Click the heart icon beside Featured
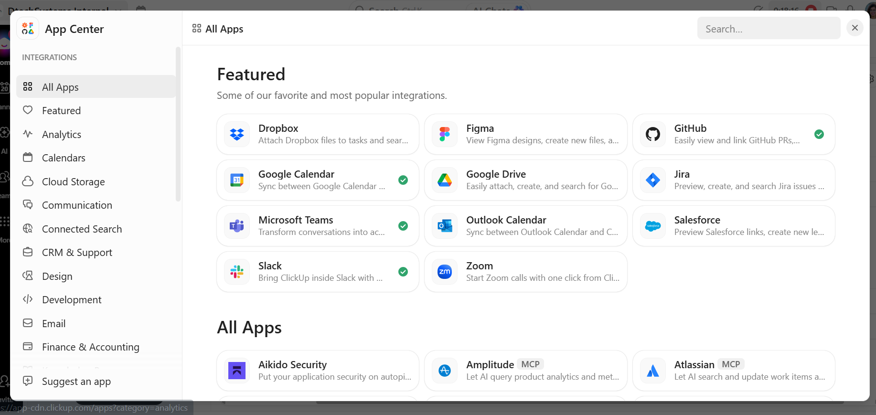This screenshot has height=415, width=876. pos(28,110)
